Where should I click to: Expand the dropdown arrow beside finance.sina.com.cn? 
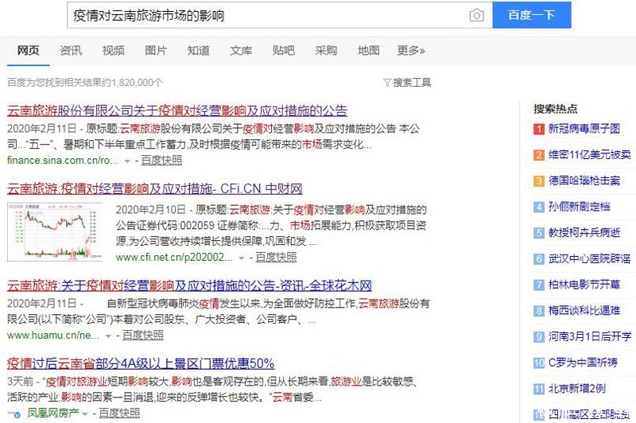pos(127,161)
